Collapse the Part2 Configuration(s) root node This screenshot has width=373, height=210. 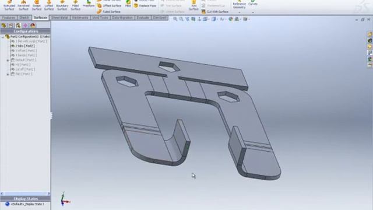(2, 37)
